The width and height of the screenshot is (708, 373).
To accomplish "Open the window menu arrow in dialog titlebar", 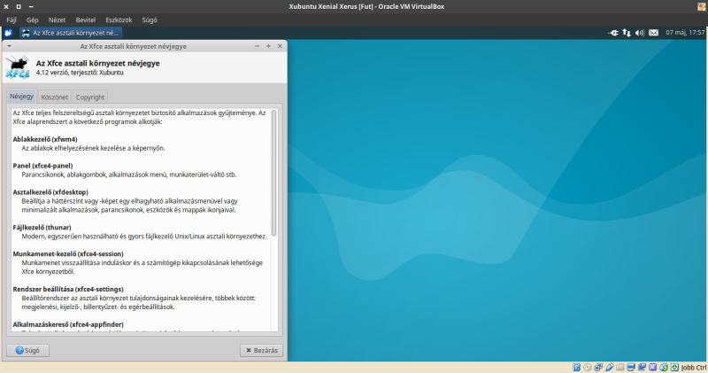I will pyautogui.click(x=9, y=46).
